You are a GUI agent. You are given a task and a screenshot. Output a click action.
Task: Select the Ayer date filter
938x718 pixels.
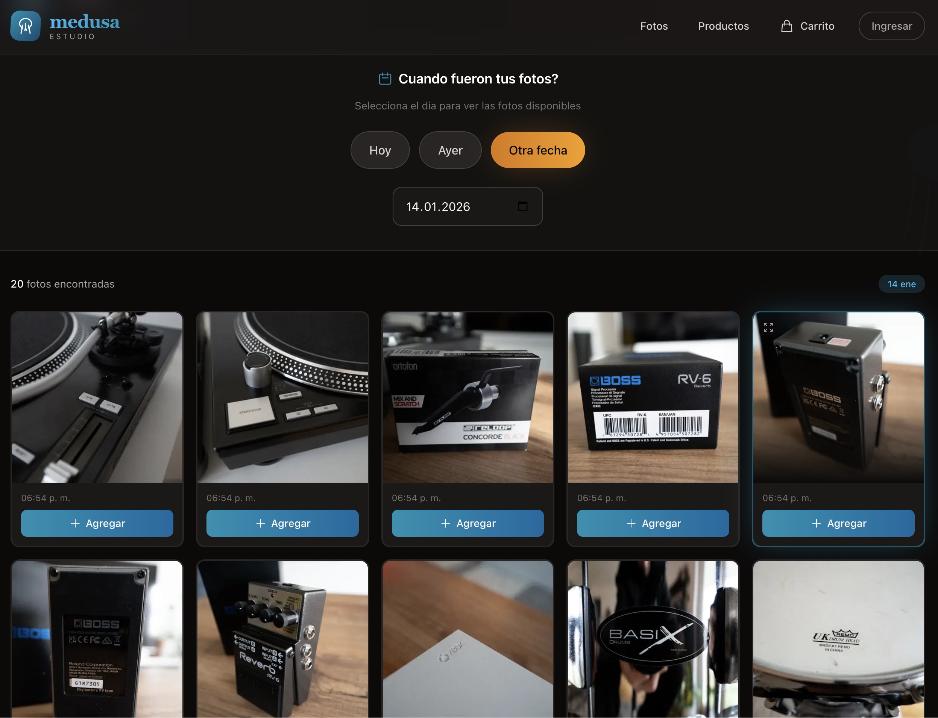450,150
